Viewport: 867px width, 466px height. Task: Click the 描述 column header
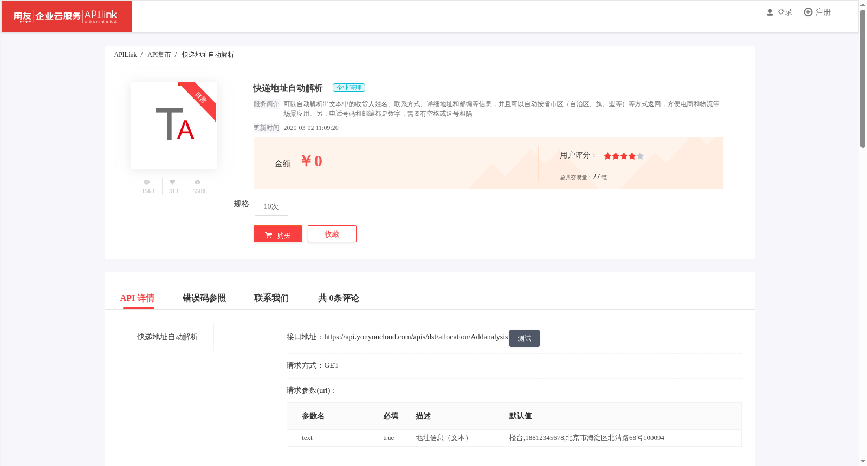pos(423,416)
